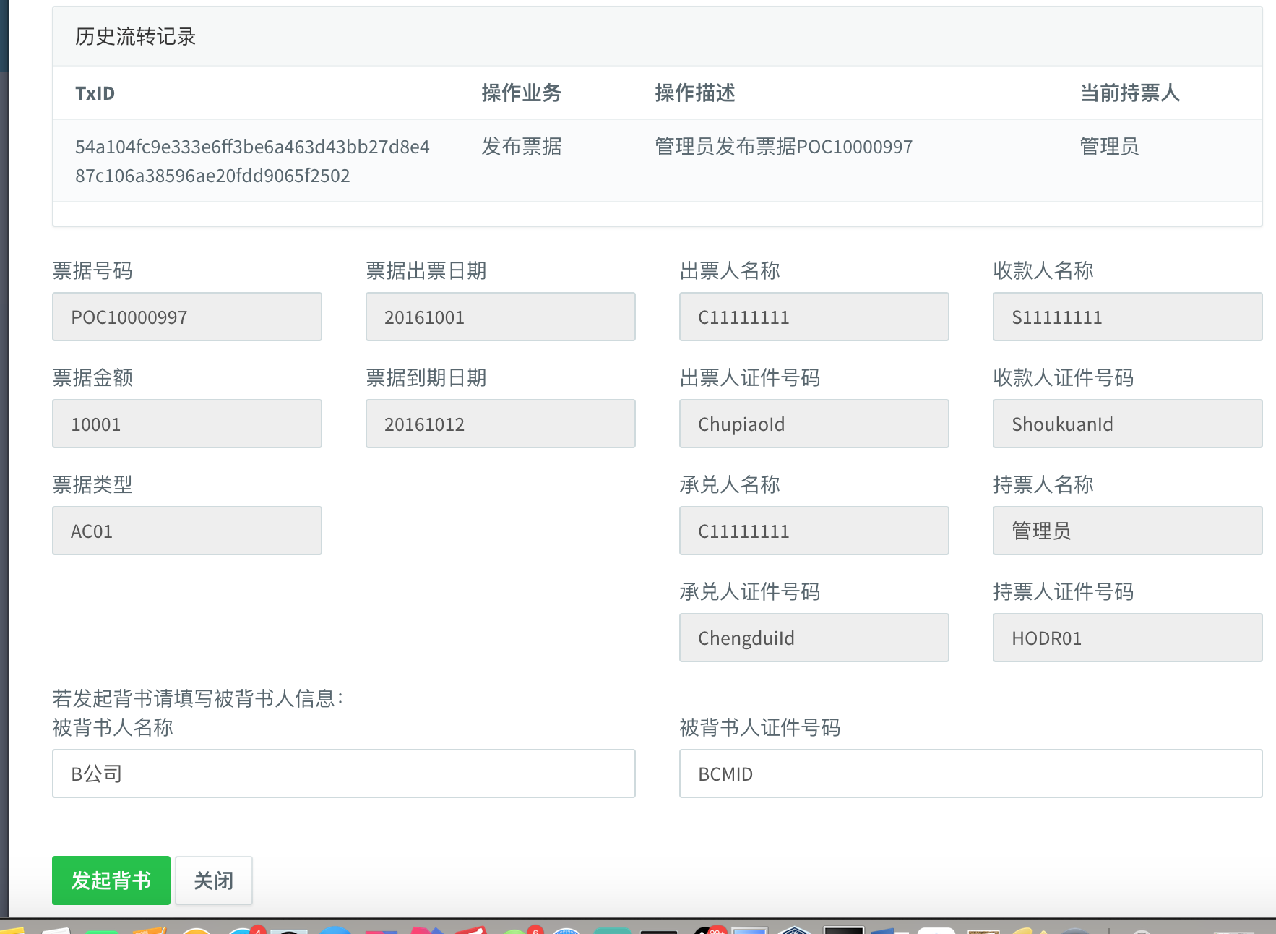
Task: Click the 管理员发布票据POC10000997 description cell
Action: [x=784, y=147]
